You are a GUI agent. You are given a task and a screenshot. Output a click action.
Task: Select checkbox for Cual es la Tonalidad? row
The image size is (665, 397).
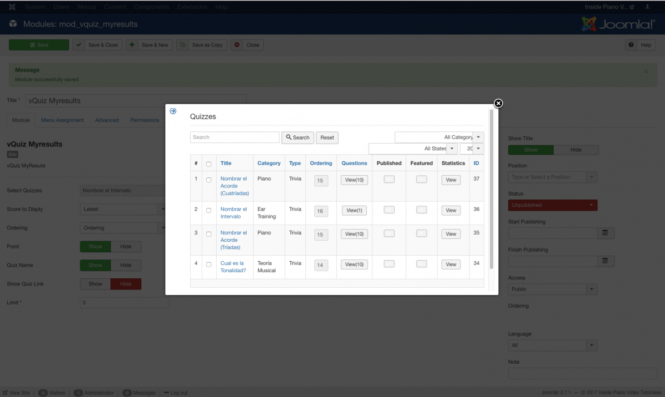[x=209, y=264]
